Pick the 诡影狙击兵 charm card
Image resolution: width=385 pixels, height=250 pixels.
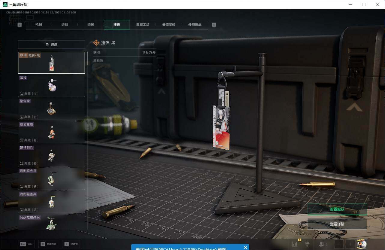(x=51, y=202)
